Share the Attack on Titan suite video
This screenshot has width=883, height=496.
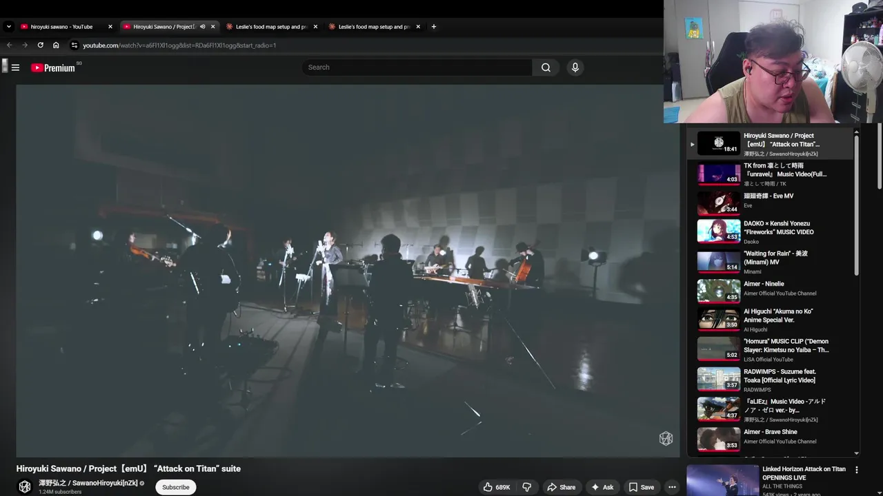pyautogui.click(x=561, y=487)
